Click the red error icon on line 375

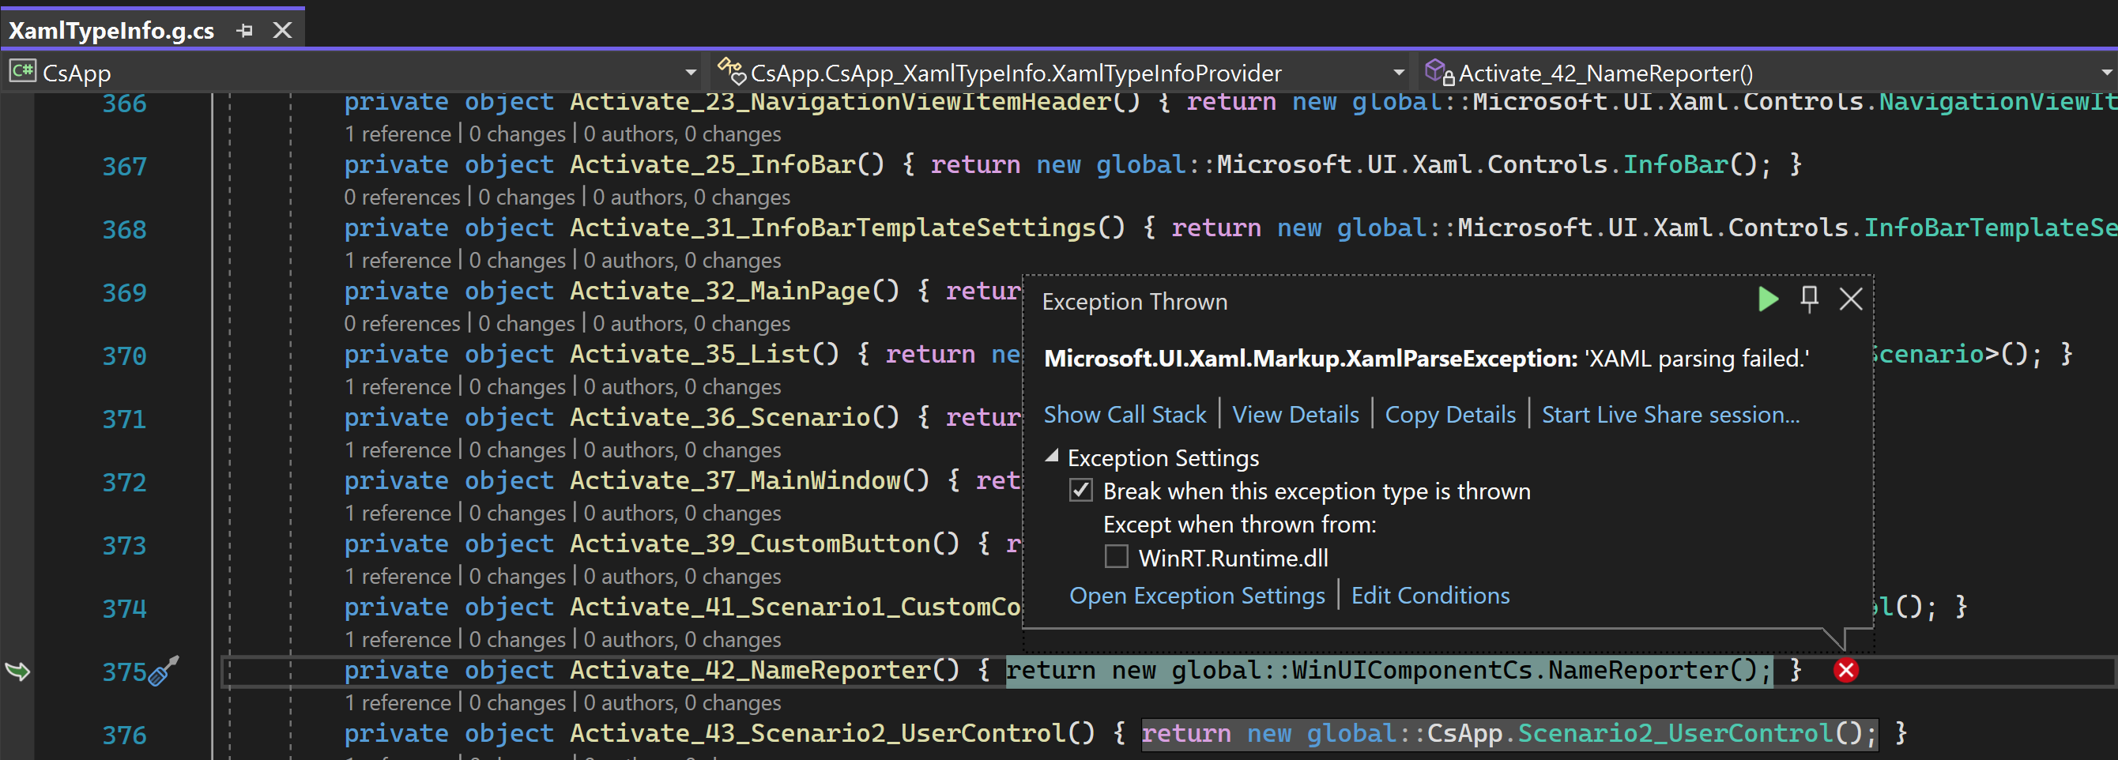click(1847, 672)
